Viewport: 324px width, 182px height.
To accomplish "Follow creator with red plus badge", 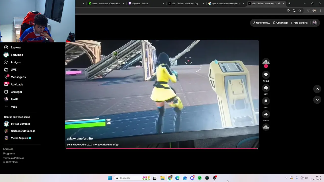I will (266, 66).
